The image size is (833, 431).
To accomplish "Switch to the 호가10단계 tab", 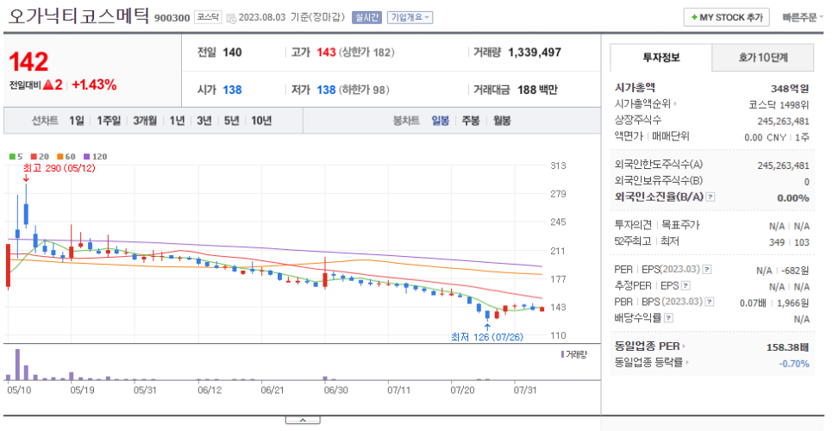I will (763, 58).
